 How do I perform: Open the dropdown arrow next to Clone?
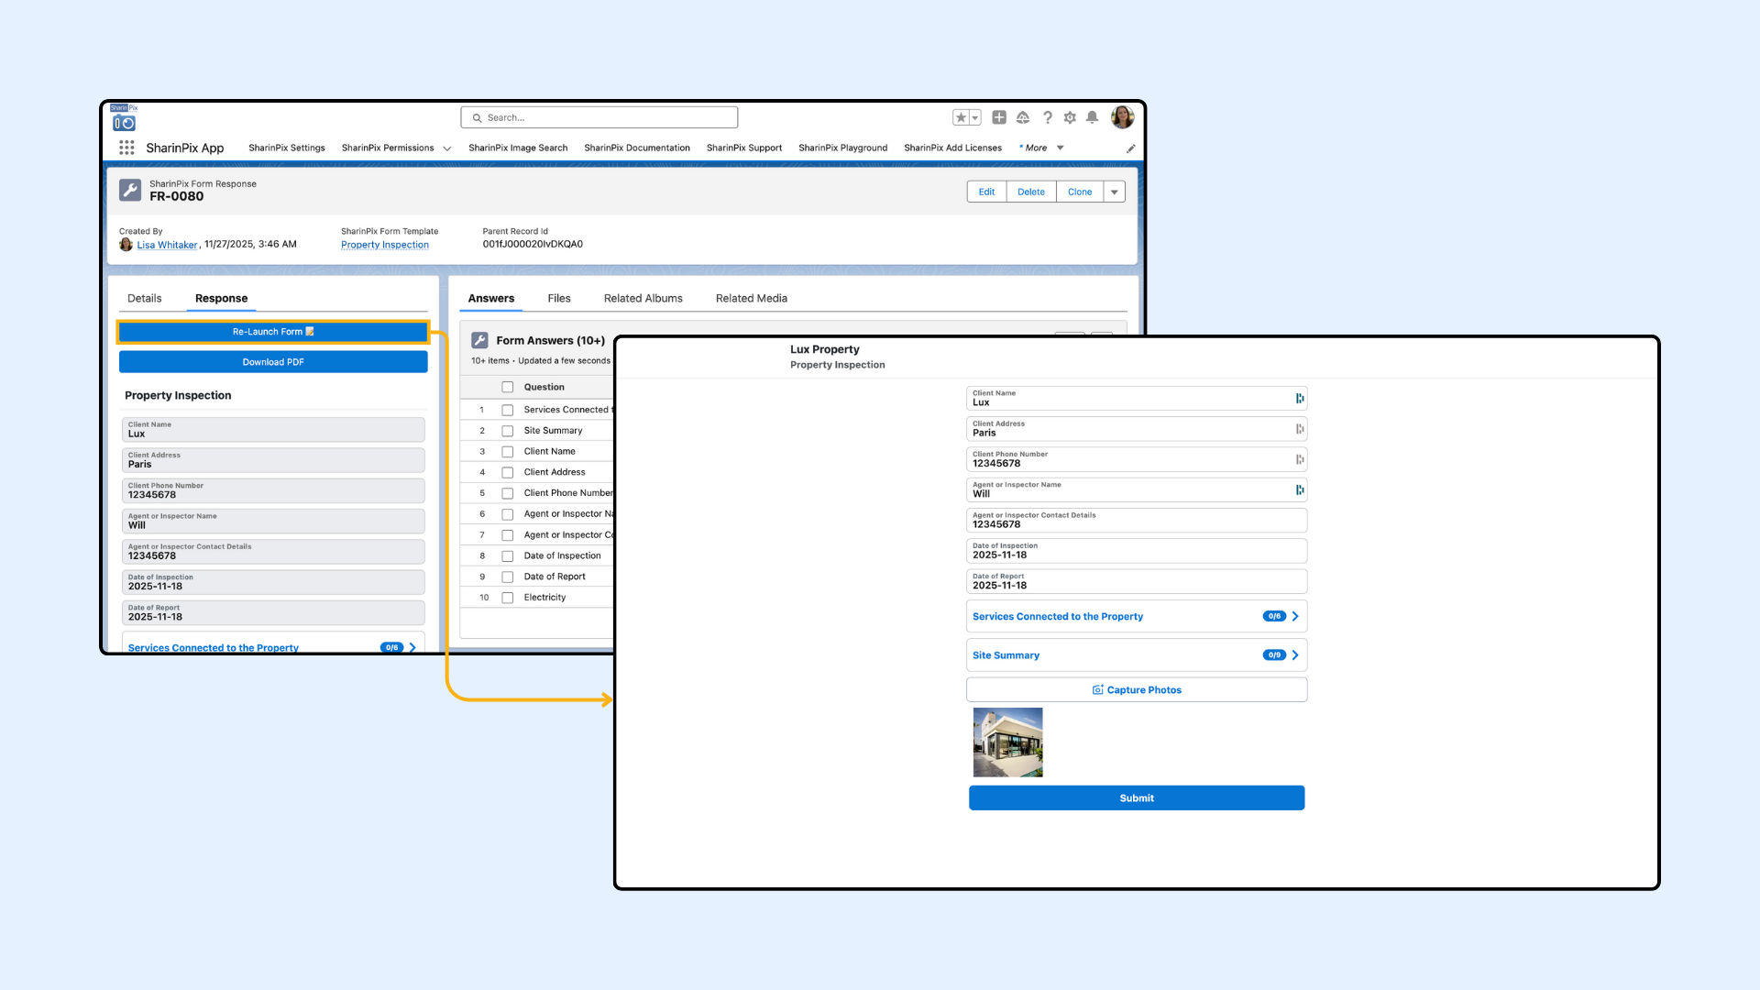[1114, 192]
